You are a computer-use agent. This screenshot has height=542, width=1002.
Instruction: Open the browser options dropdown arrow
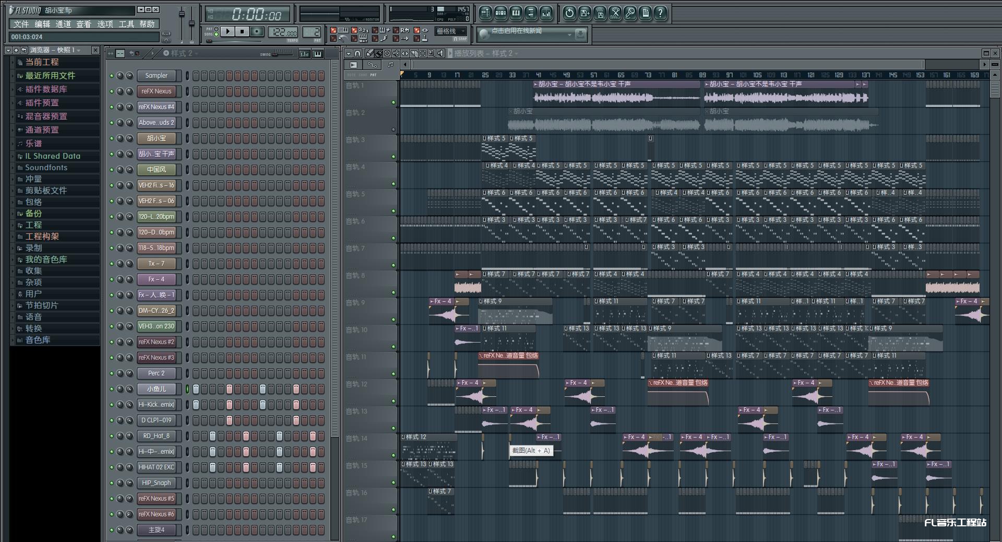coord(8,50)
